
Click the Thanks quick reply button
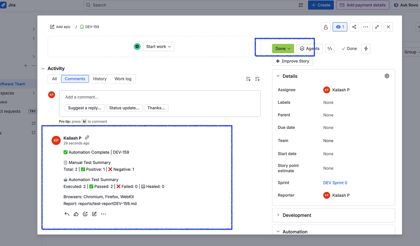pyautogui.click(x=156, y=108)
